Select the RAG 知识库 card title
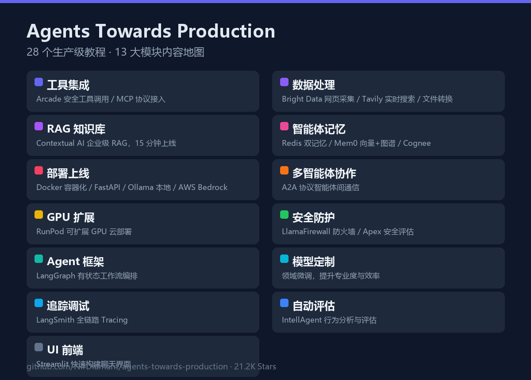The image size is (531, 380). tap(76, 129)
